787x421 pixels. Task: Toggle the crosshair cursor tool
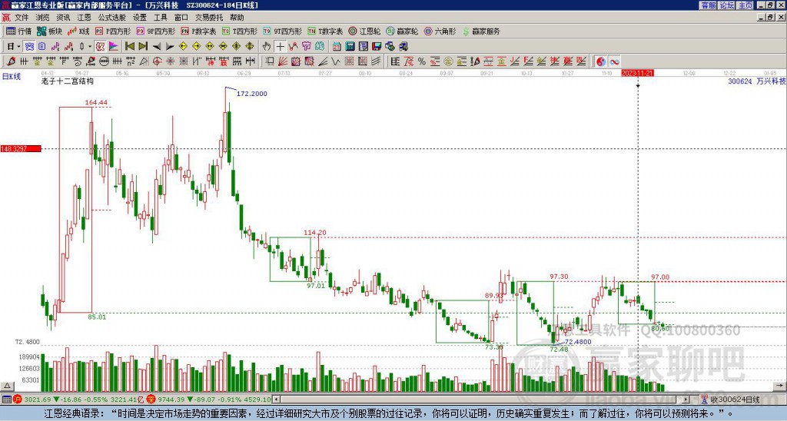[x=280, y=47]
